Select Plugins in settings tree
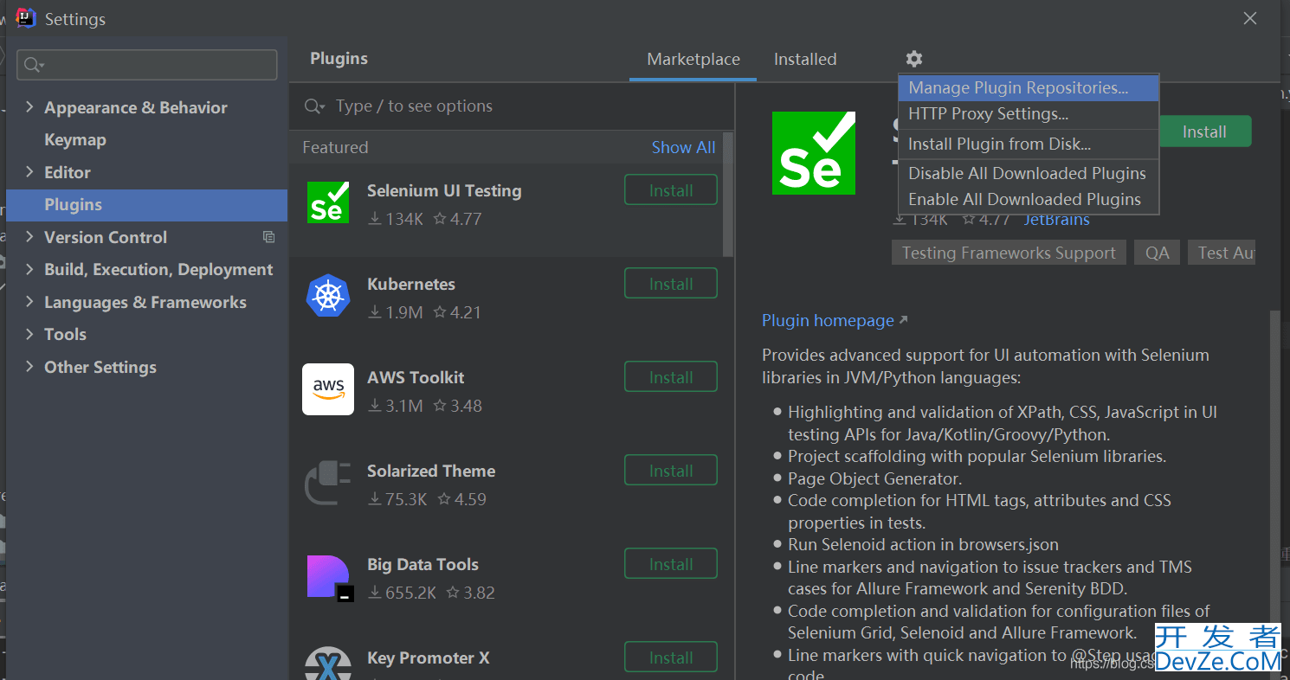The width and height of the screenshot is (1290, 680). pos(146,205)
